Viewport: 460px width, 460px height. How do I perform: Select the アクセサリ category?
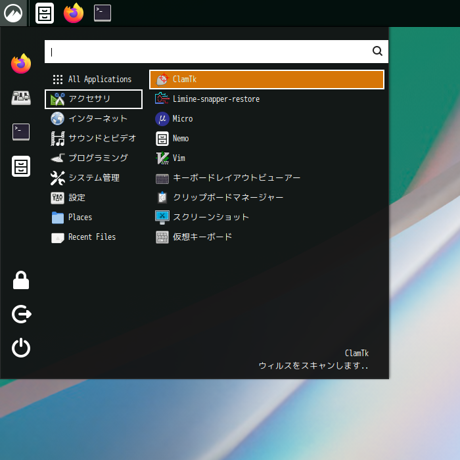click(x=93, y=99)
